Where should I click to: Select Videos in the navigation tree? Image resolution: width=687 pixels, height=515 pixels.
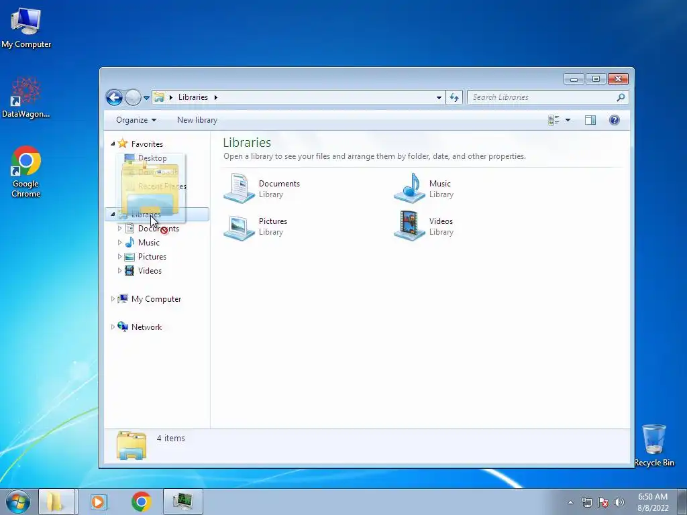pos(150,271)
